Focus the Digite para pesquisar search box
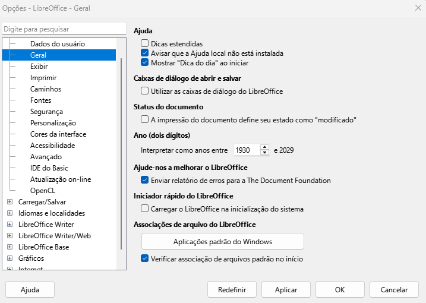This screenshot has height=303, width=426. click(64, 29)
